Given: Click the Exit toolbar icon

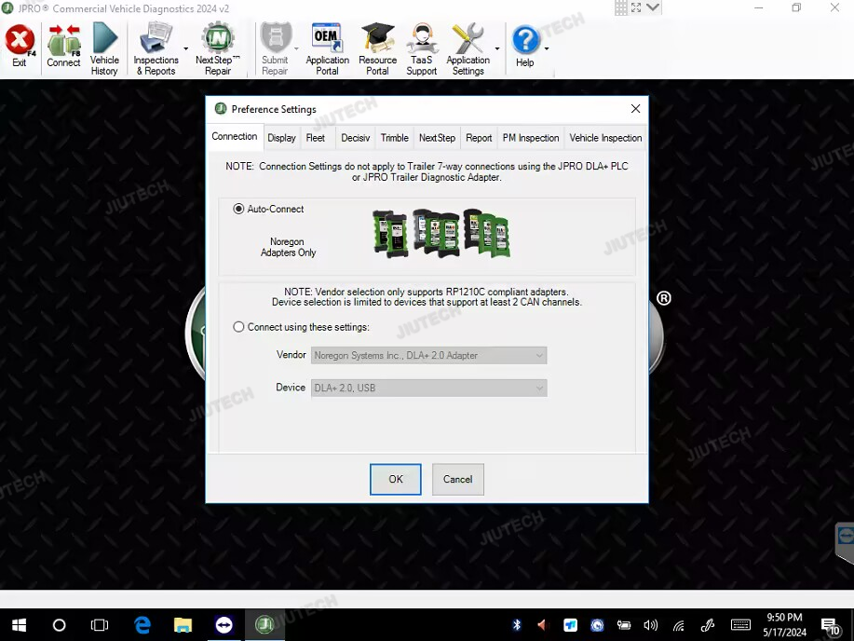Looking at the screenshot, I should click(x=20, y=47).
